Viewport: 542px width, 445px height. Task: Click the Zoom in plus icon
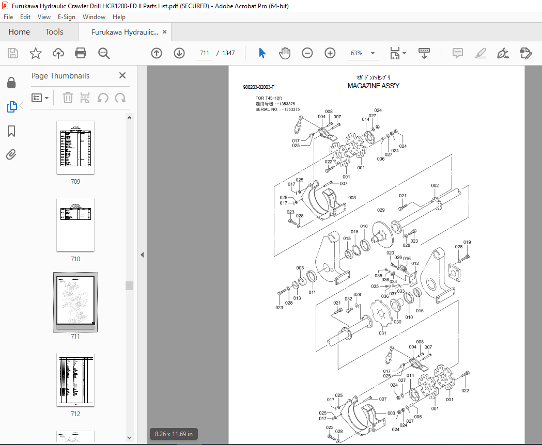point(330,53)
